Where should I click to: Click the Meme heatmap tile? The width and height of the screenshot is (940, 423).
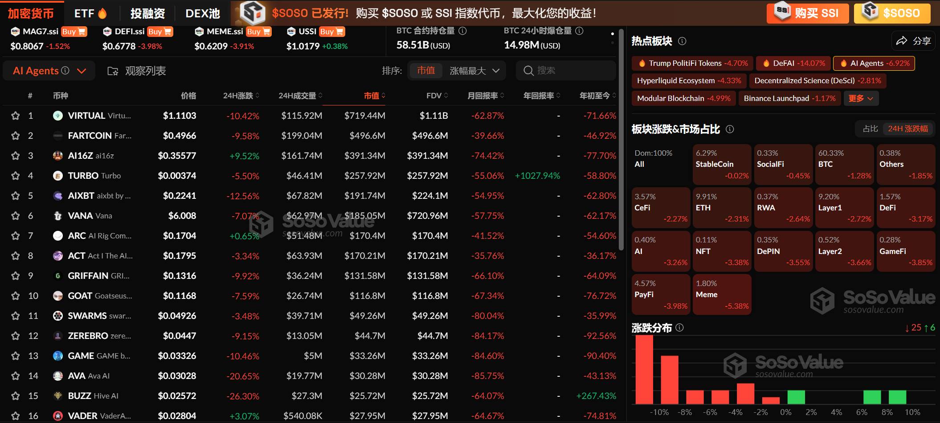pyautogui.click(x=722, y=294)
